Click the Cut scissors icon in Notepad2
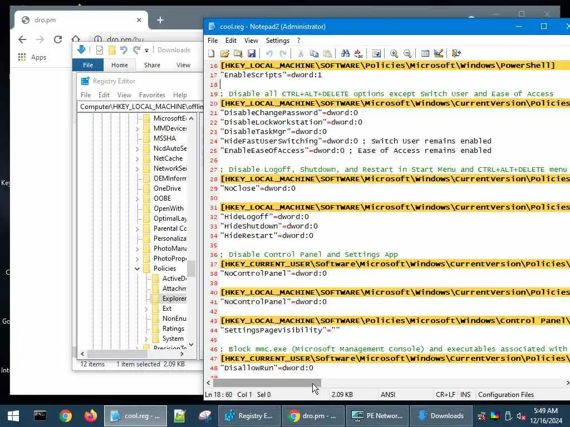This screenshot has width=570, height=427. click(301, 54)
